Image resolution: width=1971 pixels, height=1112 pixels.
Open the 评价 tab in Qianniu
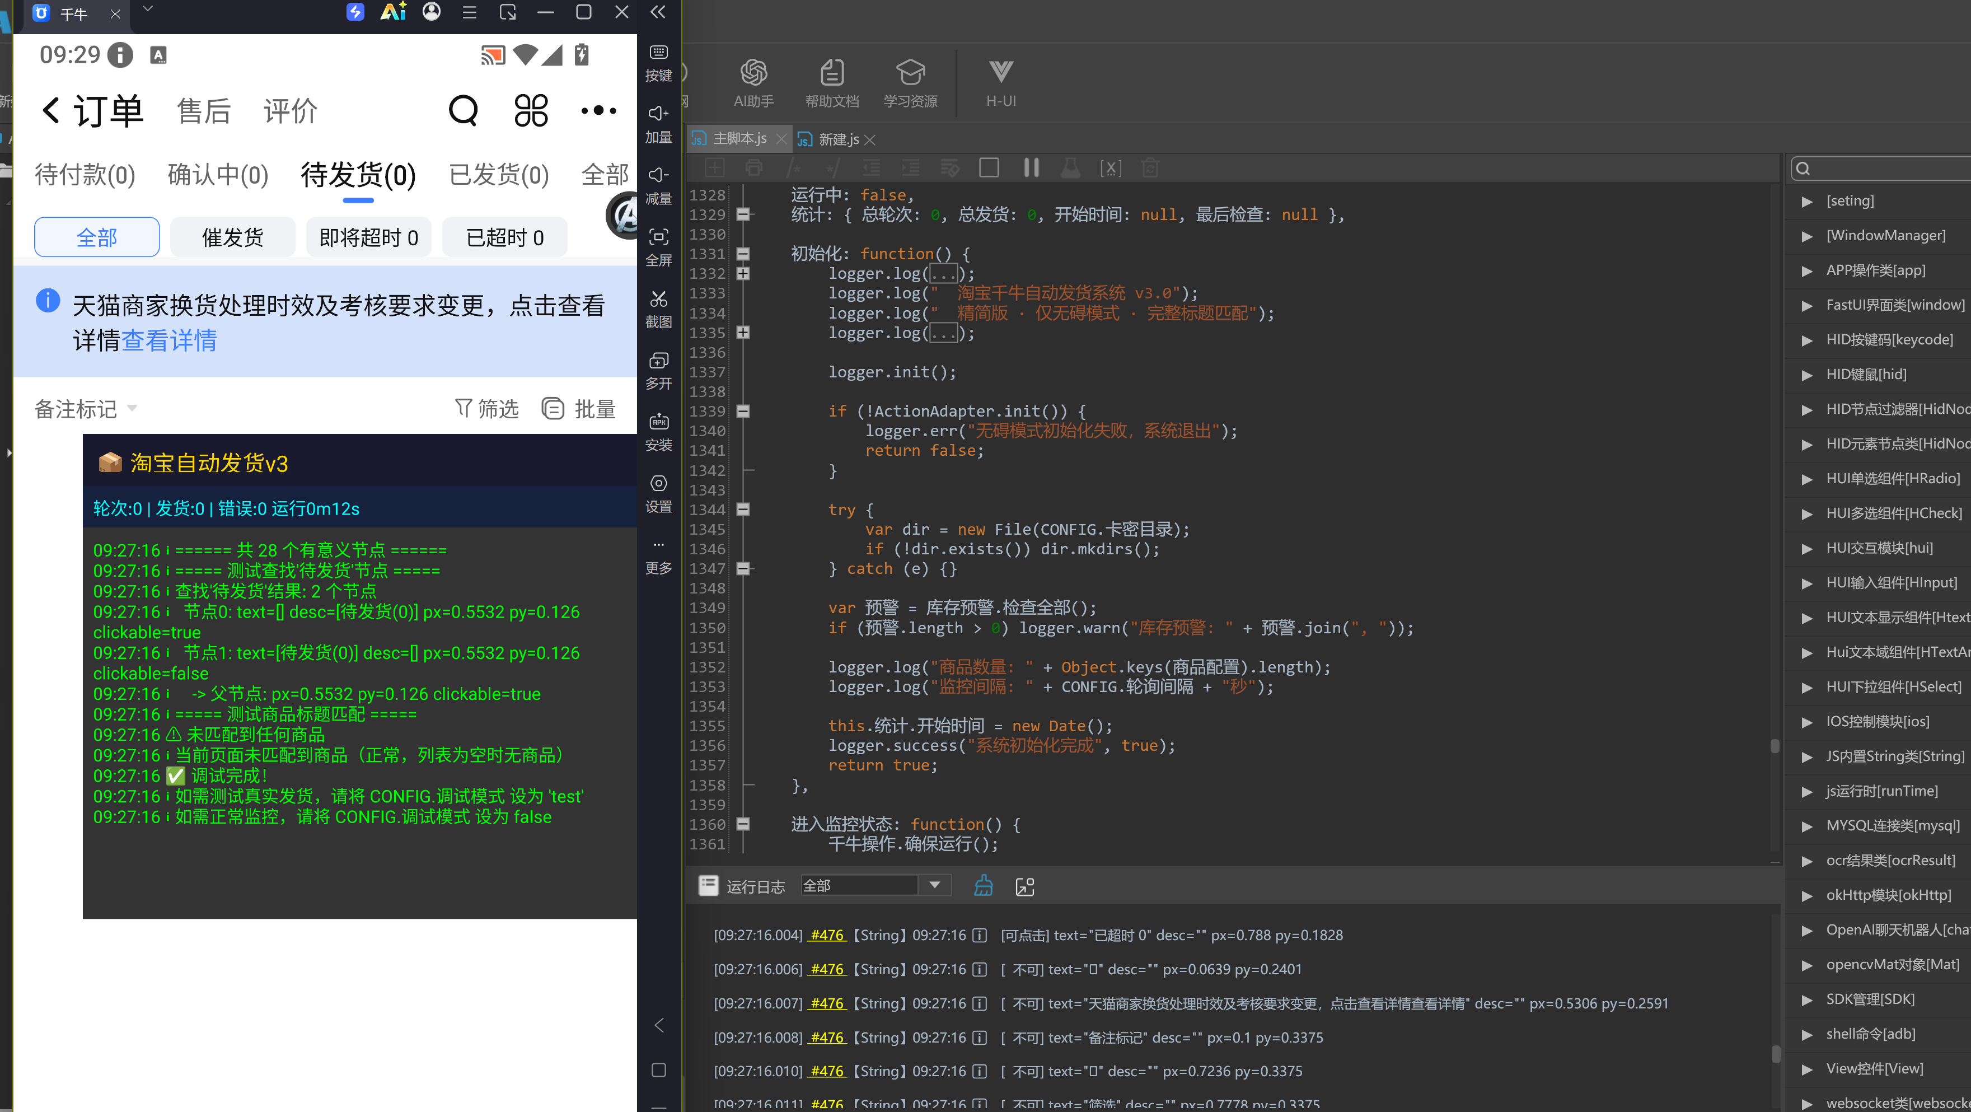[x=290, y=111]
